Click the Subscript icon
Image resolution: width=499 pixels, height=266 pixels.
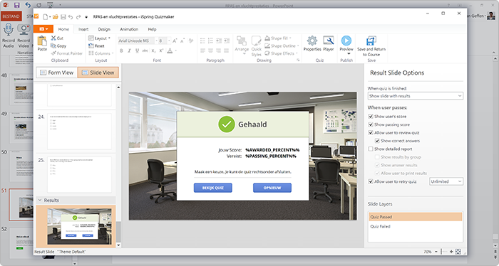click(x=153, y=50)
